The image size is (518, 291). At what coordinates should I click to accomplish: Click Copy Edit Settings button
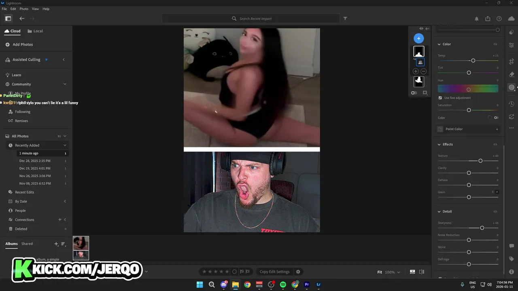coord(274,272)
